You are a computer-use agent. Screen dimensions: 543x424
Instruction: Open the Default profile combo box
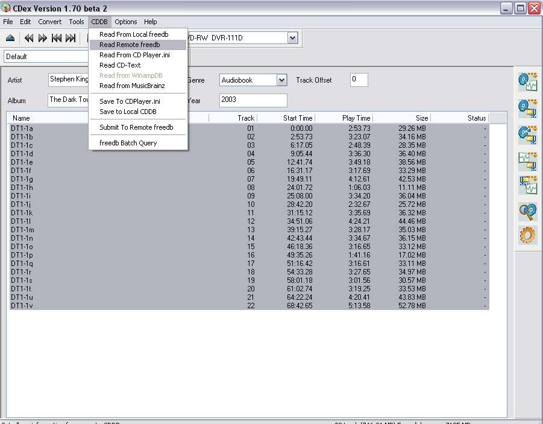tap(46, 57)
